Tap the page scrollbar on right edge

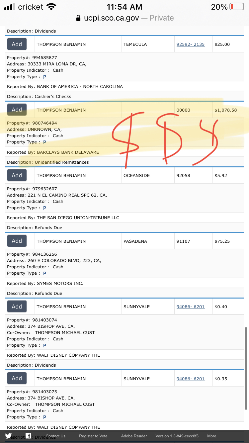pos(246,369)
